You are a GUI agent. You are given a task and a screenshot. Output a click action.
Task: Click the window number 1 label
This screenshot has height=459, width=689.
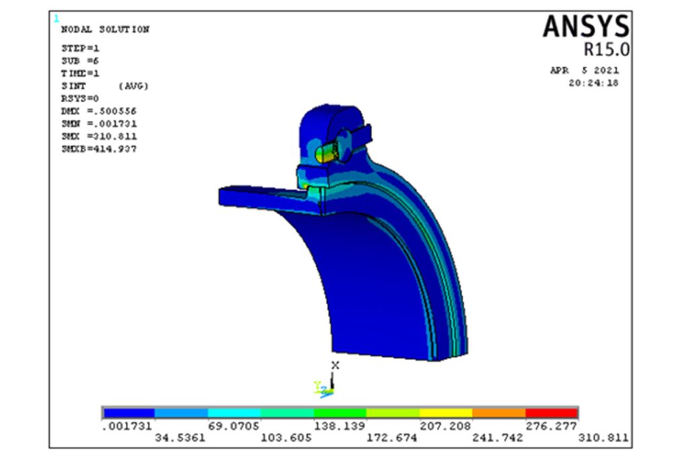(57, 18)
